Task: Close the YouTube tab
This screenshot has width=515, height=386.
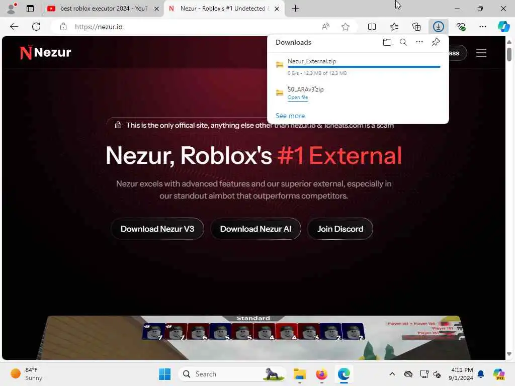Action: tap(157, 9)
